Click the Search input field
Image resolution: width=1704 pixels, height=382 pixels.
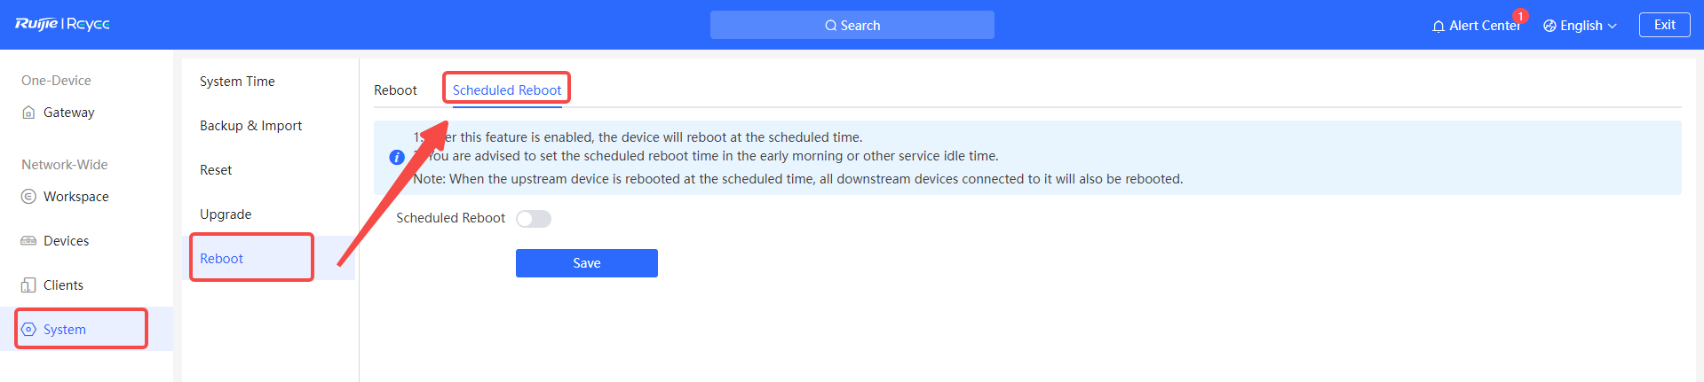(x=852, y=26)
